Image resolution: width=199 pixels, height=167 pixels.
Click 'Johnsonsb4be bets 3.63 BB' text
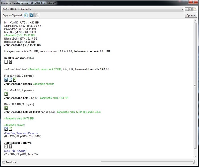point(21,98)
